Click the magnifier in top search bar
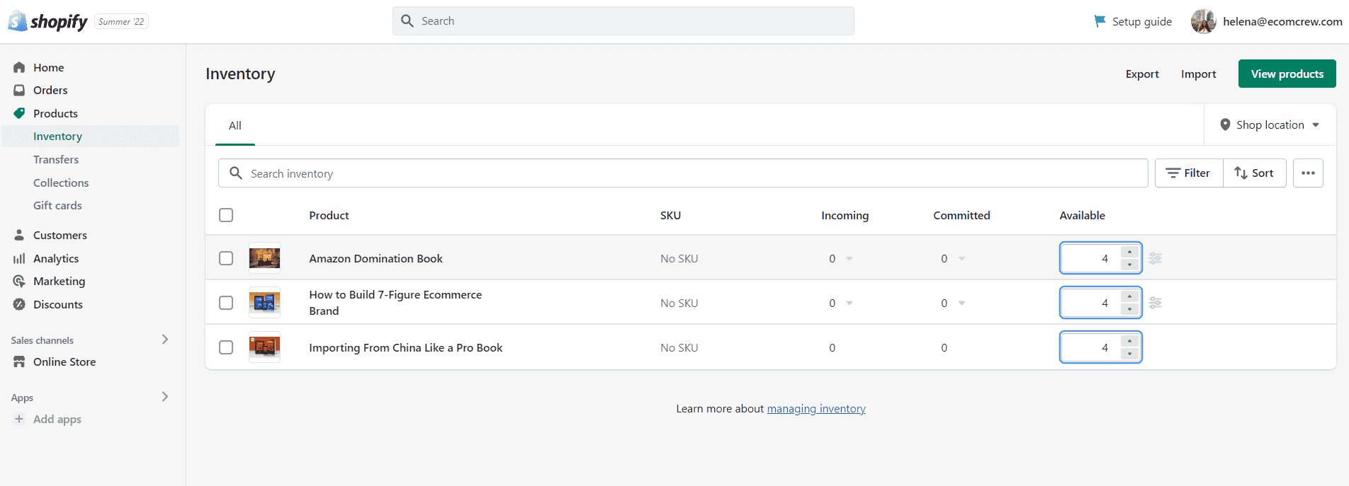This screenshot has width=1349, height=486. click(407, 21)
